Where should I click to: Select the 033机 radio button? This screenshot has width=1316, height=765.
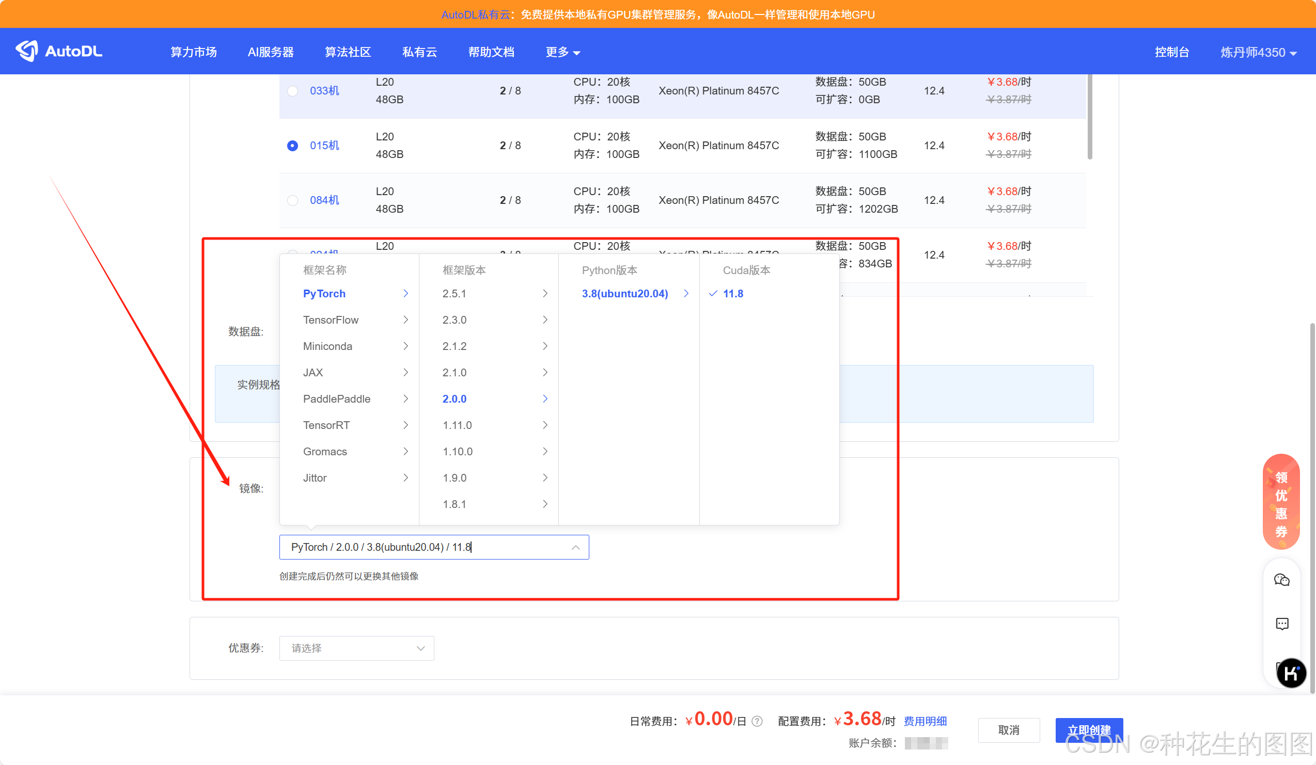[x=292, y=91]
